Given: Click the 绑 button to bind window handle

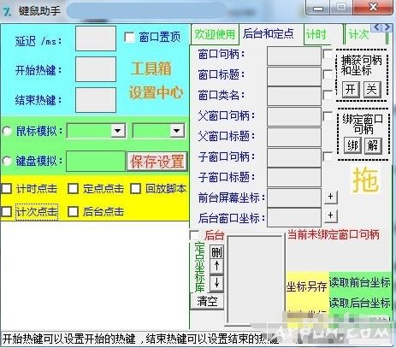Looking at the screenshot, I should pyautogui.click(x=352, y=145).
